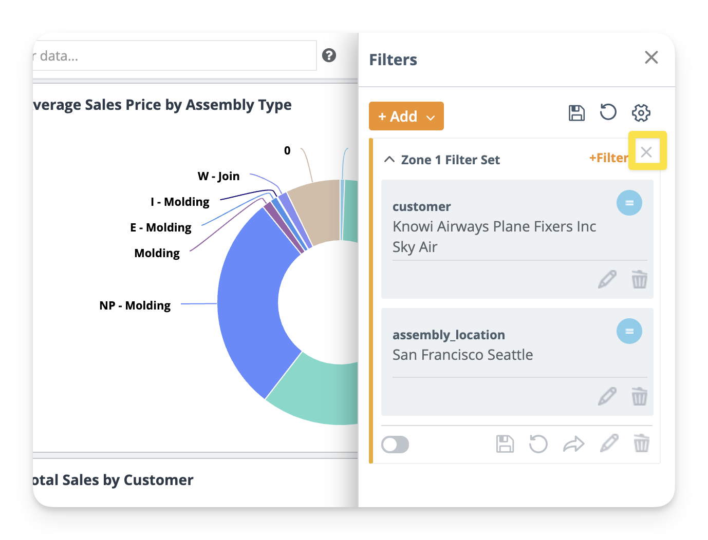Viewport: 708px width, 540px height.
Task: Click the data search input field
Action: [x=175, y=56]
